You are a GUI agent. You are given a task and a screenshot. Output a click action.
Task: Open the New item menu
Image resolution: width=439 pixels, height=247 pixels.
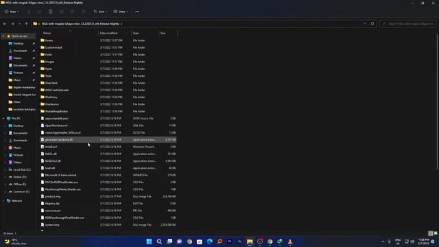pos(12,12)
